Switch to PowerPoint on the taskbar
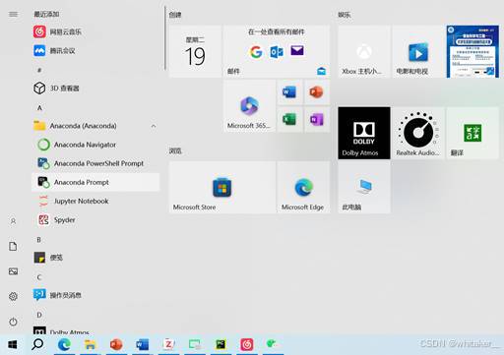 [x=116, y=344]
